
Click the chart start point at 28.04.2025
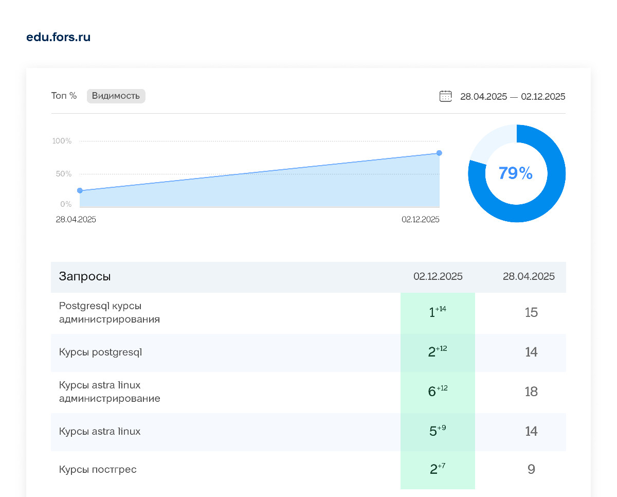[80, 190]
